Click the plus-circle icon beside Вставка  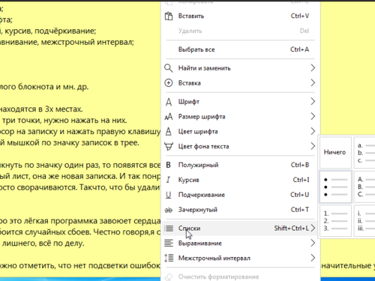[x=169, y=83]
